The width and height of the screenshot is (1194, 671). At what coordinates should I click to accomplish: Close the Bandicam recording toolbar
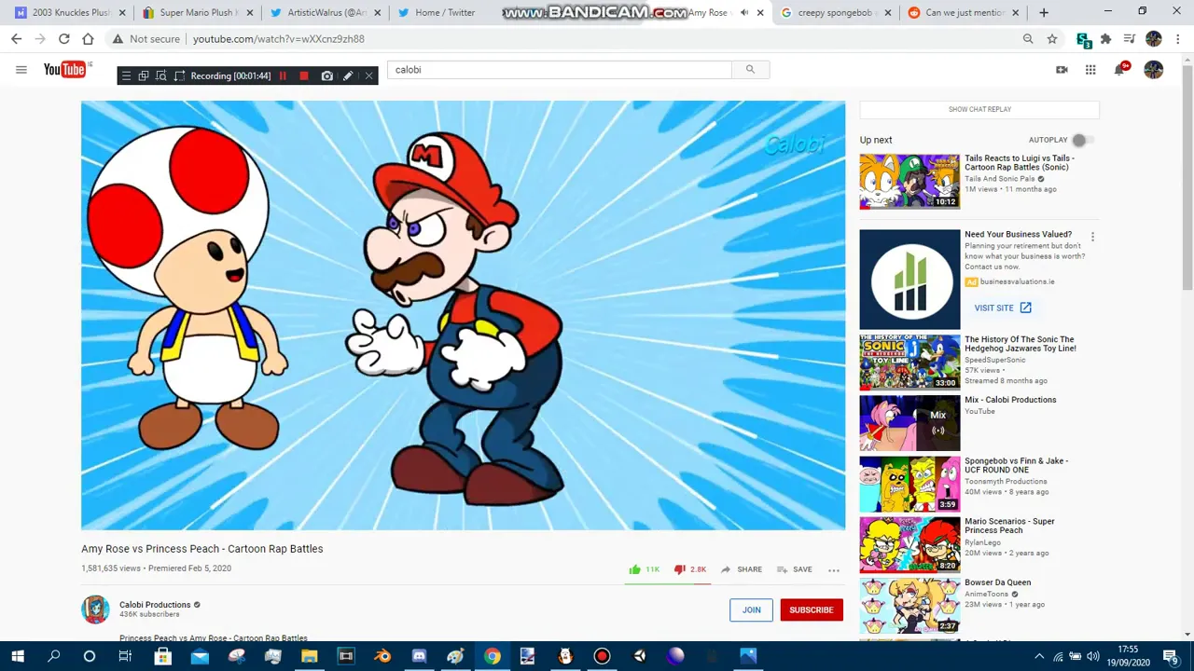click(x=368, y=75)
